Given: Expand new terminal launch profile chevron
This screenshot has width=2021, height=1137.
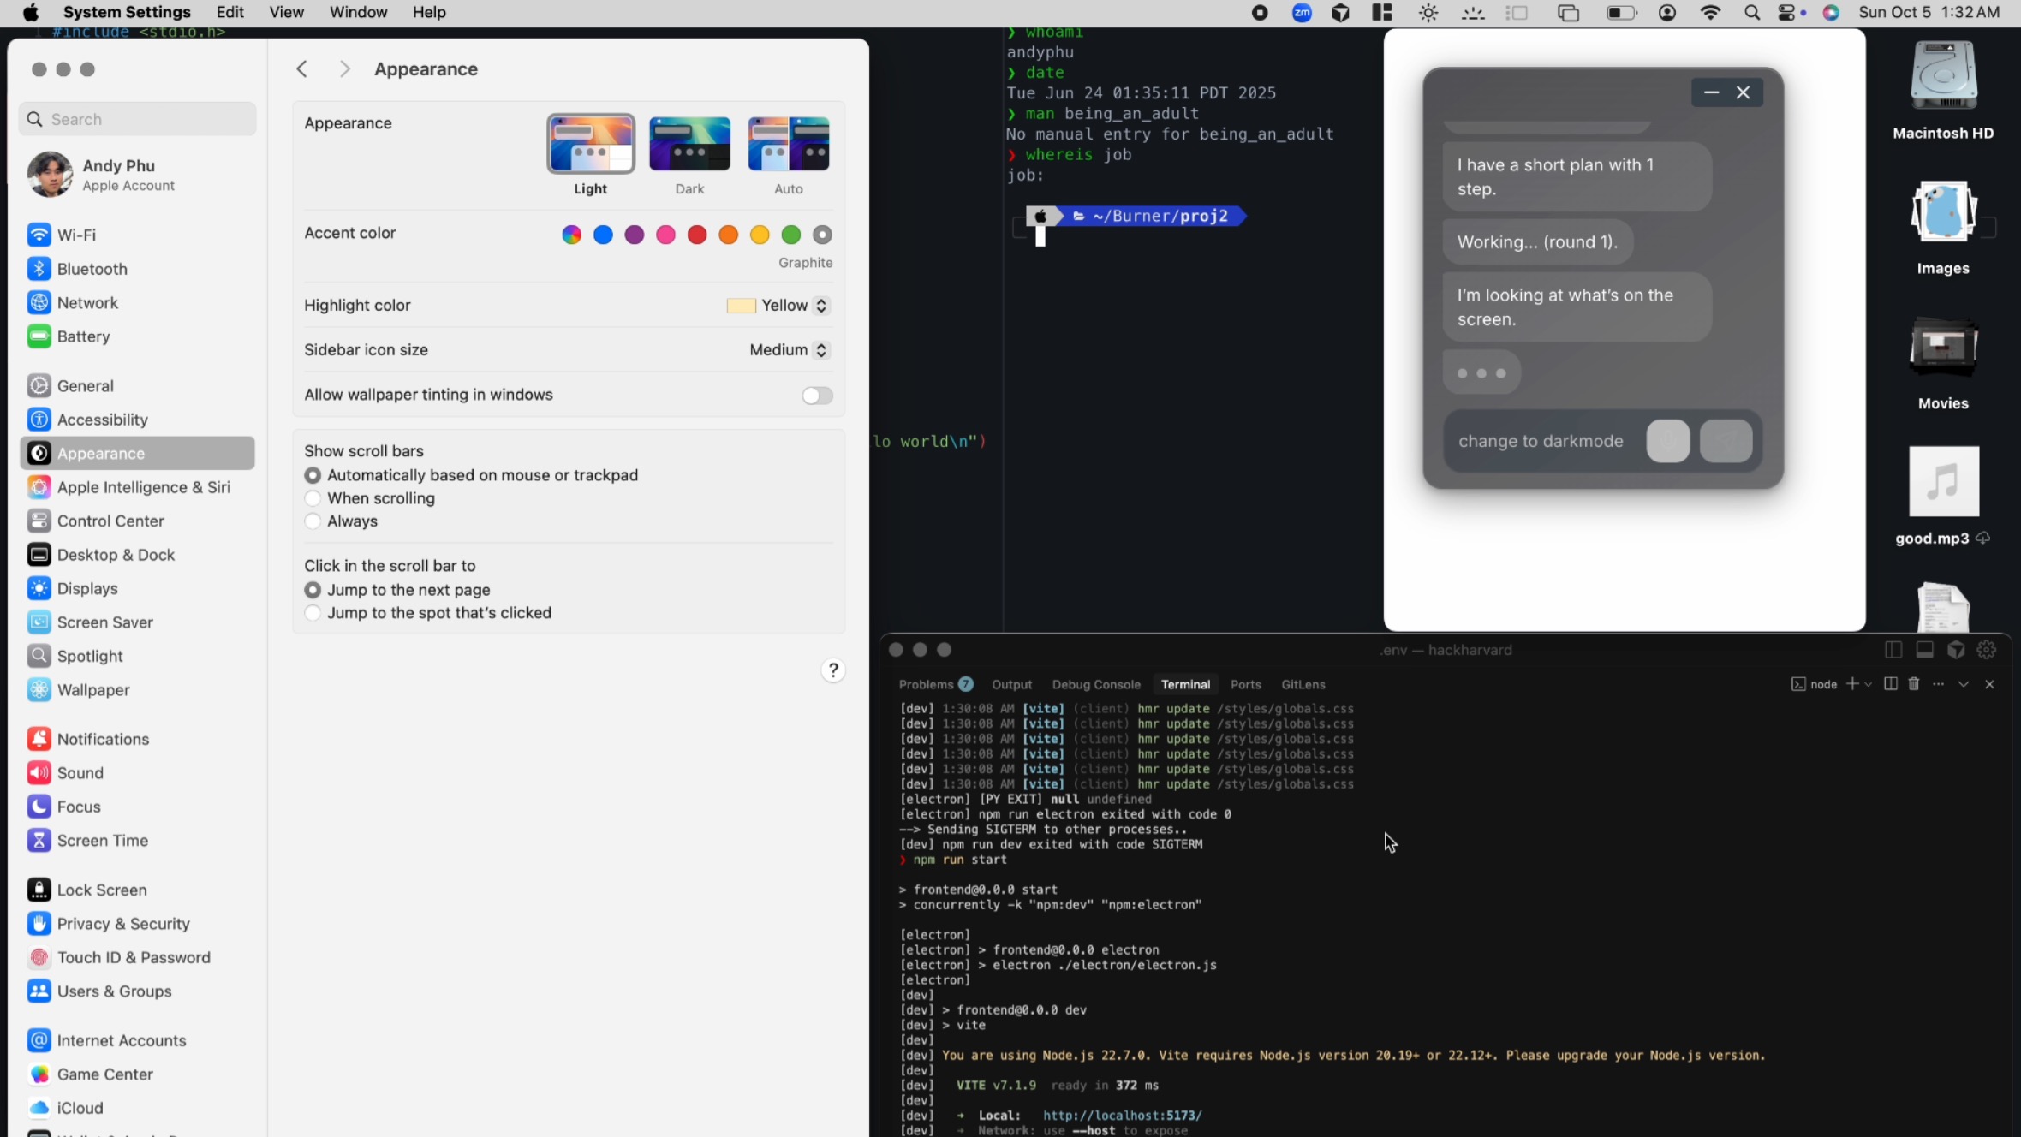Looking at the screenshot, I should click(x=1868, y=683).
